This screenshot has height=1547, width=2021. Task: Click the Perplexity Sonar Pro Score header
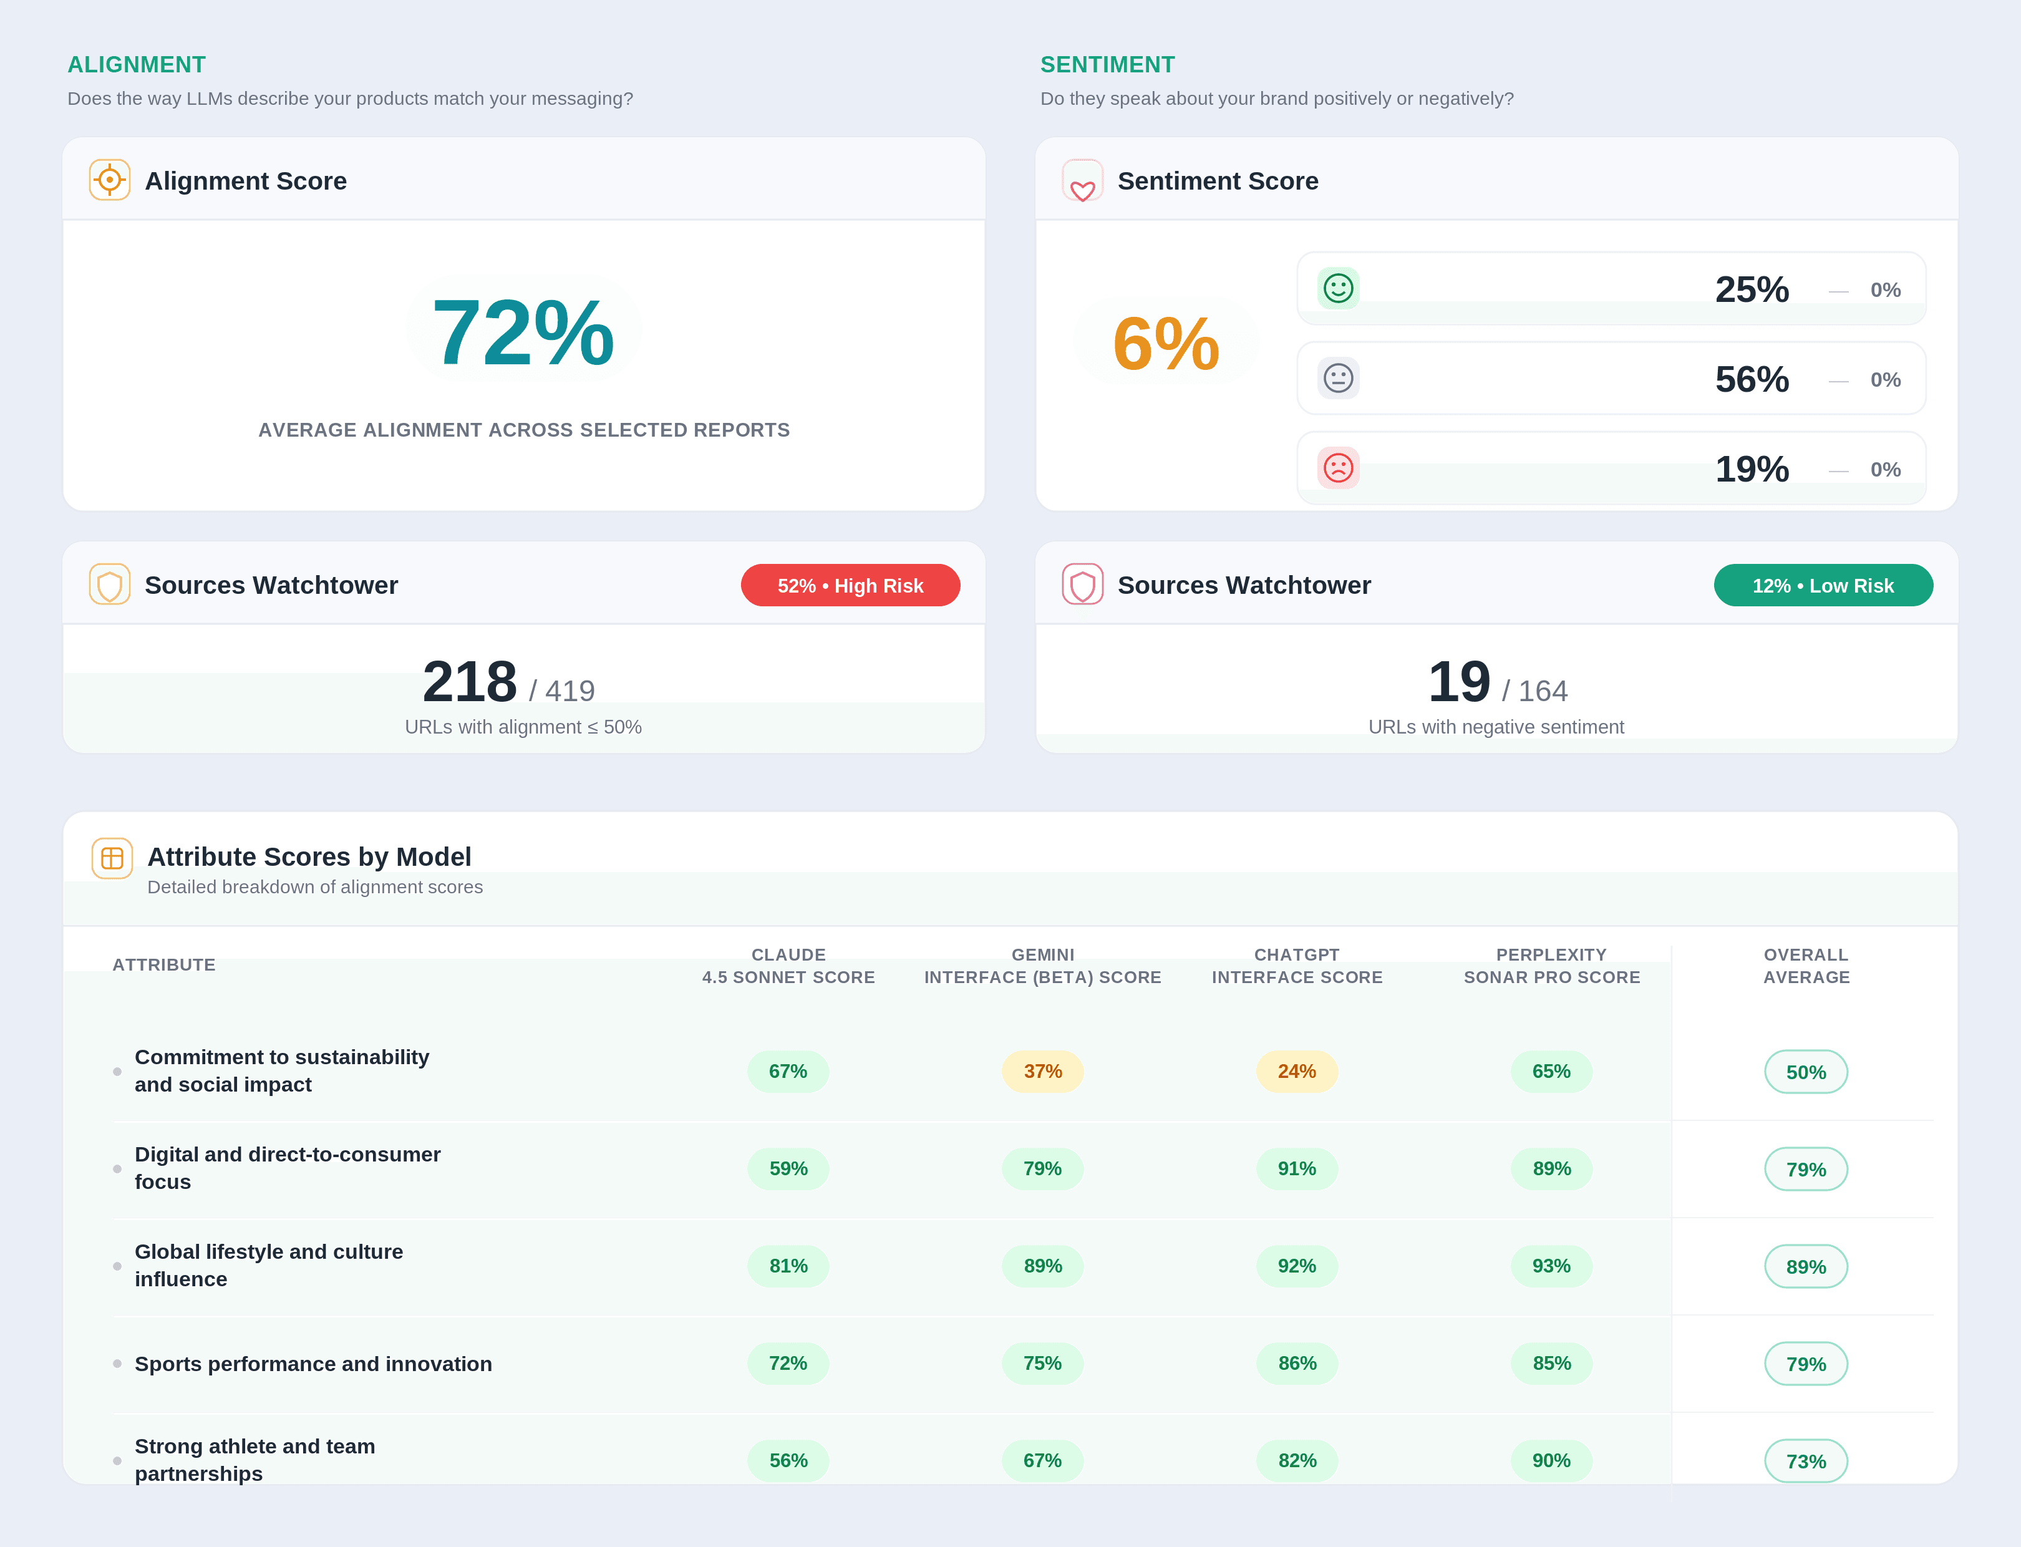(x=1551, y=966)
